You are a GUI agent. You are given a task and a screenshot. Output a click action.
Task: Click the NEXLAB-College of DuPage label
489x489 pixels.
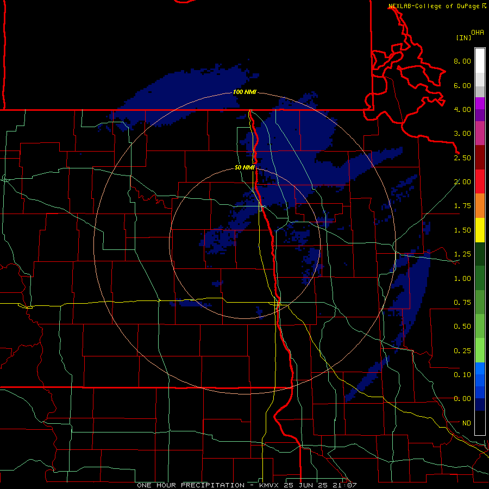pyautogui.click(x=434, y=6)
